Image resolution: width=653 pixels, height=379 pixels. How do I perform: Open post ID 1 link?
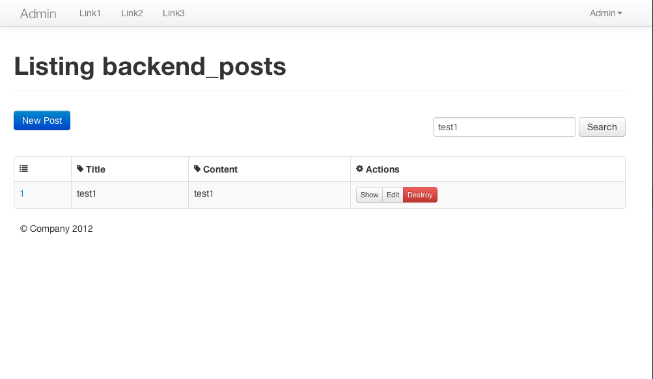pyautogui.click(x=22, y=193)
